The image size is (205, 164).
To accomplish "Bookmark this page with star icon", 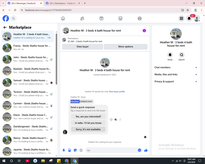I will coord(188,10).
